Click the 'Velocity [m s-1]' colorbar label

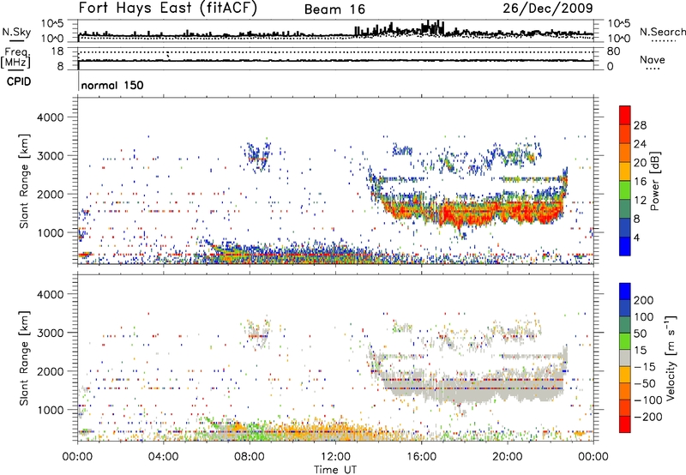click(671, 358)
